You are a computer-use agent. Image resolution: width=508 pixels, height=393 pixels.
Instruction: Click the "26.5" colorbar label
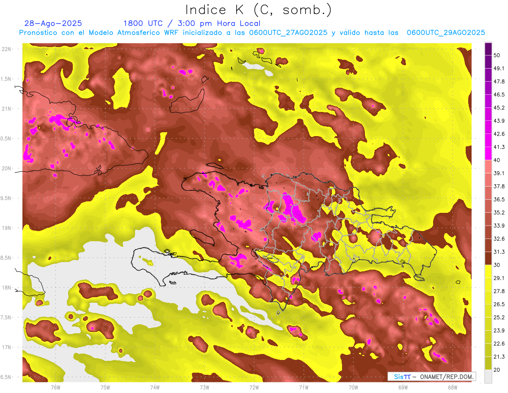(499, 304)
